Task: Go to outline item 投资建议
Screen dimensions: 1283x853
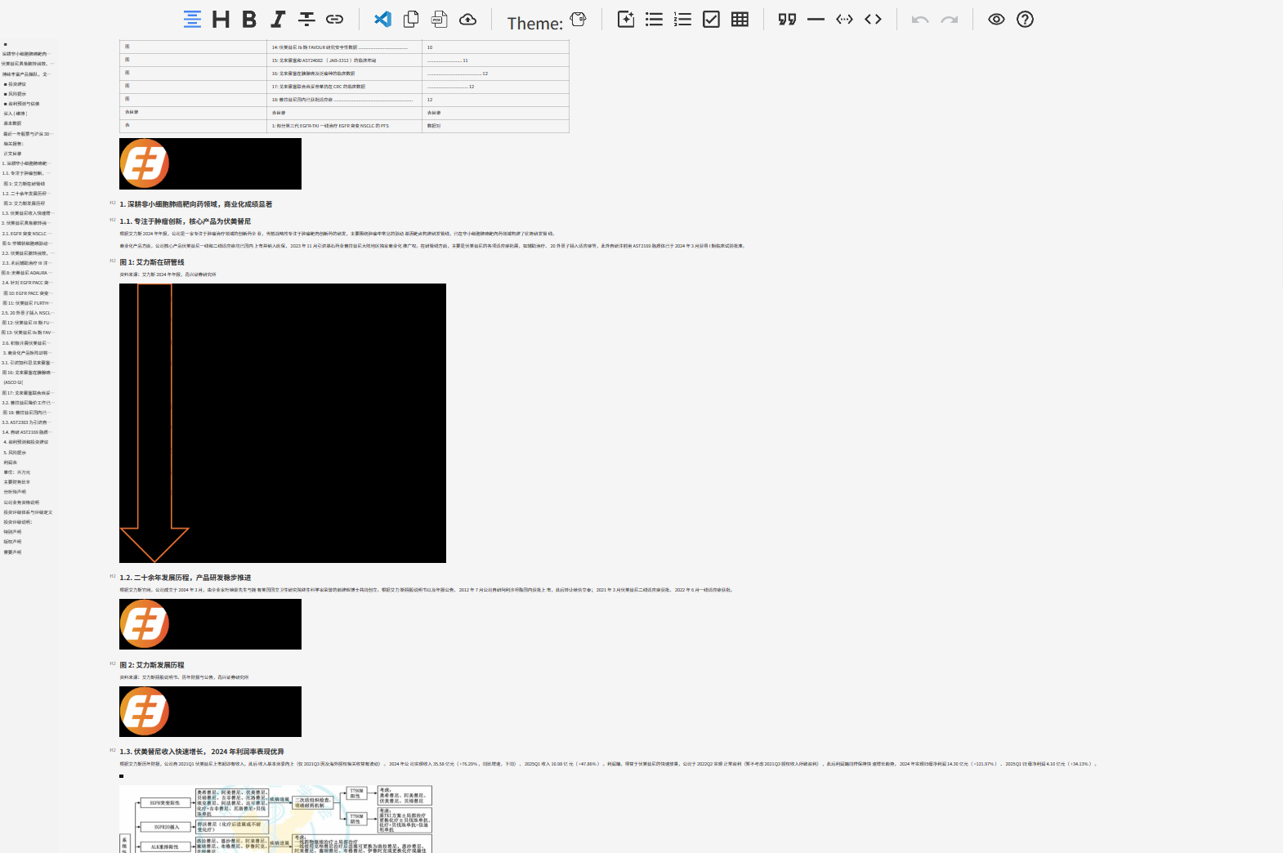Action: [x=16, y=84]
